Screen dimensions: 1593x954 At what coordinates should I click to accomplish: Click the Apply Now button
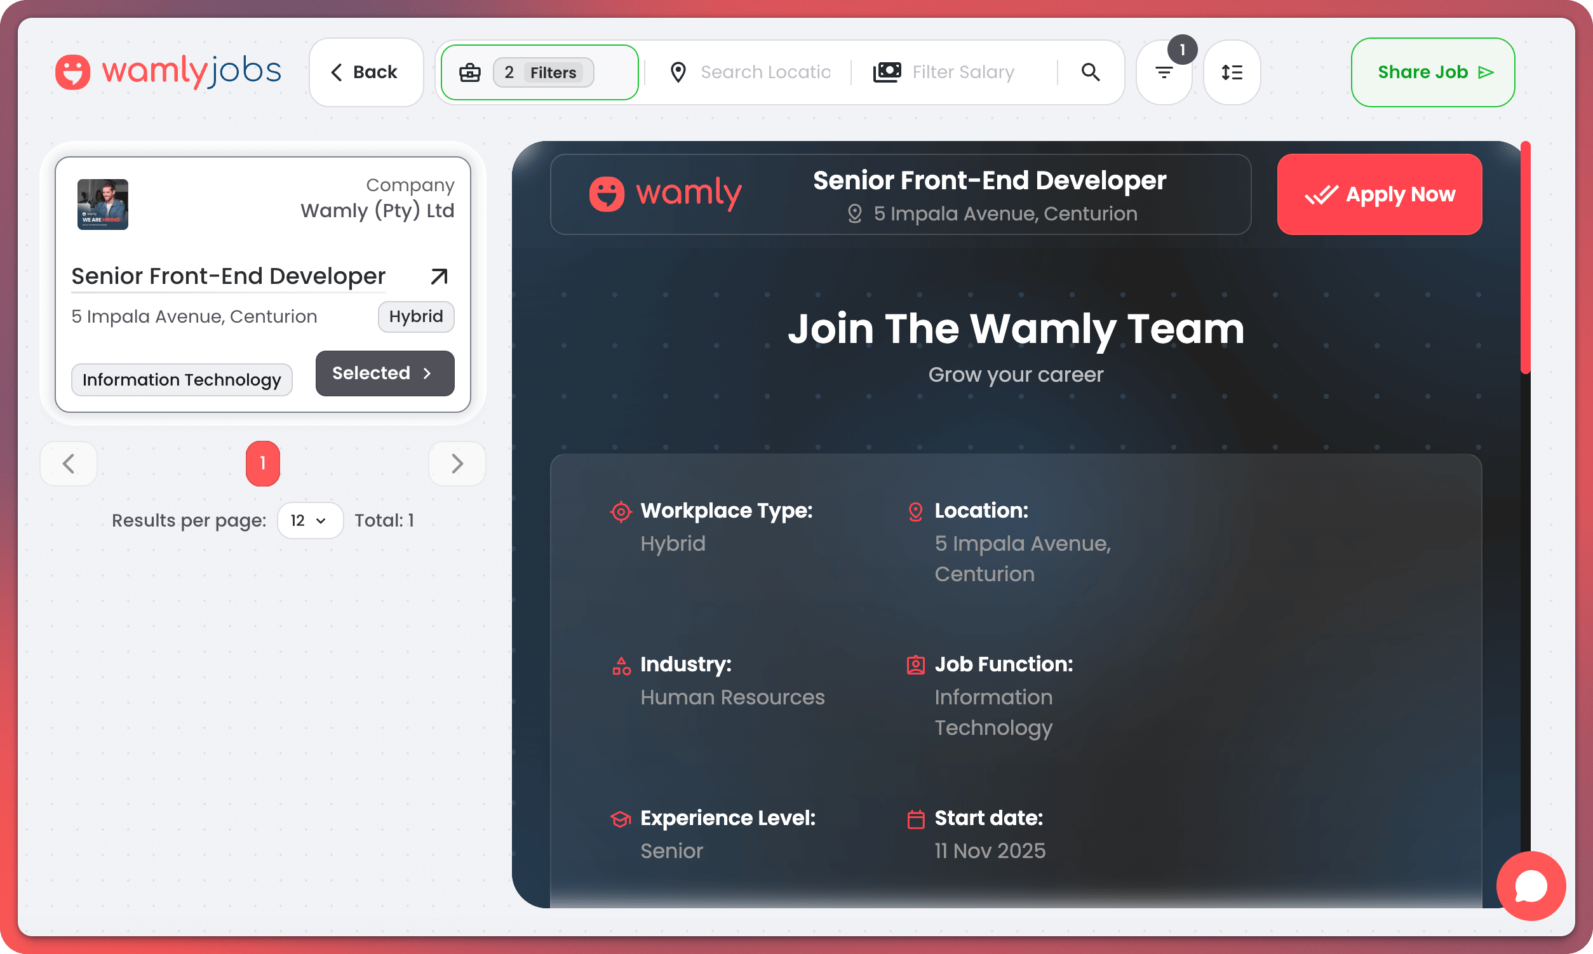[1379, 194]
